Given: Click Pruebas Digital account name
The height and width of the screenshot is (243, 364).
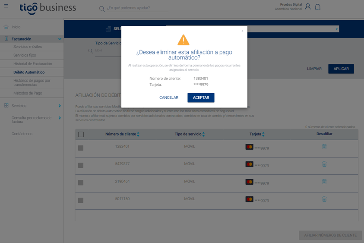Looking at the screenshot, I should (x=291, y=4).
